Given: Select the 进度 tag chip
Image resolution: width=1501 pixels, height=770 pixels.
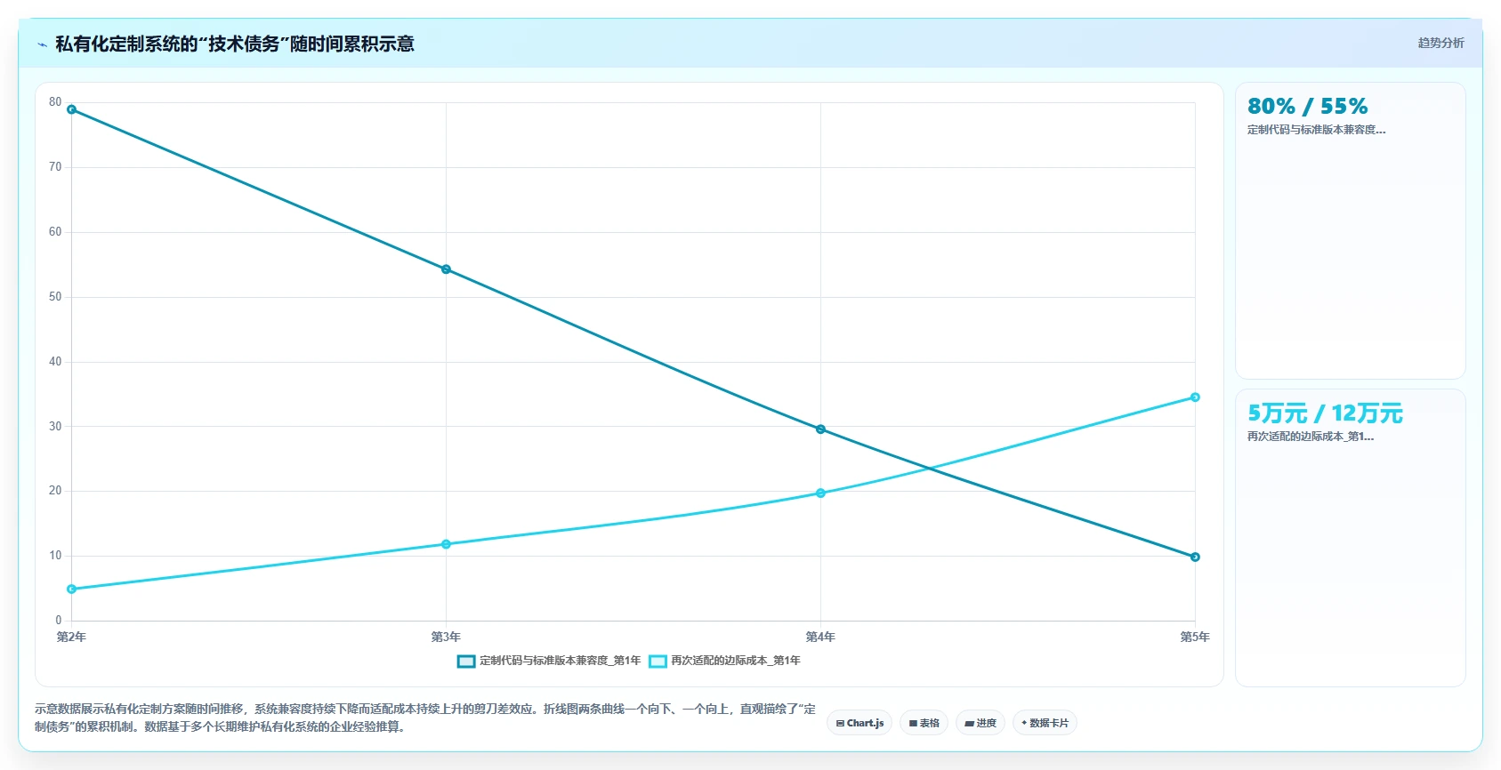Looking at the screenshot, I should 980,723.
